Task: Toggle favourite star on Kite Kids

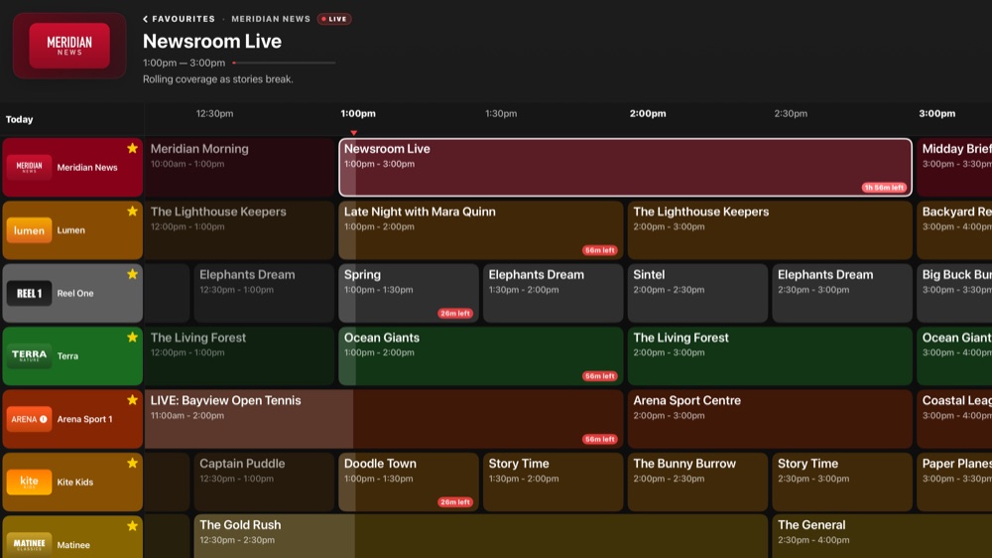Action: pos(132,463)
